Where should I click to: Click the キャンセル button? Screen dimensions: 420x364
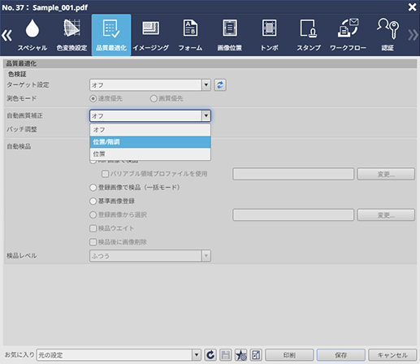(392, 355)
